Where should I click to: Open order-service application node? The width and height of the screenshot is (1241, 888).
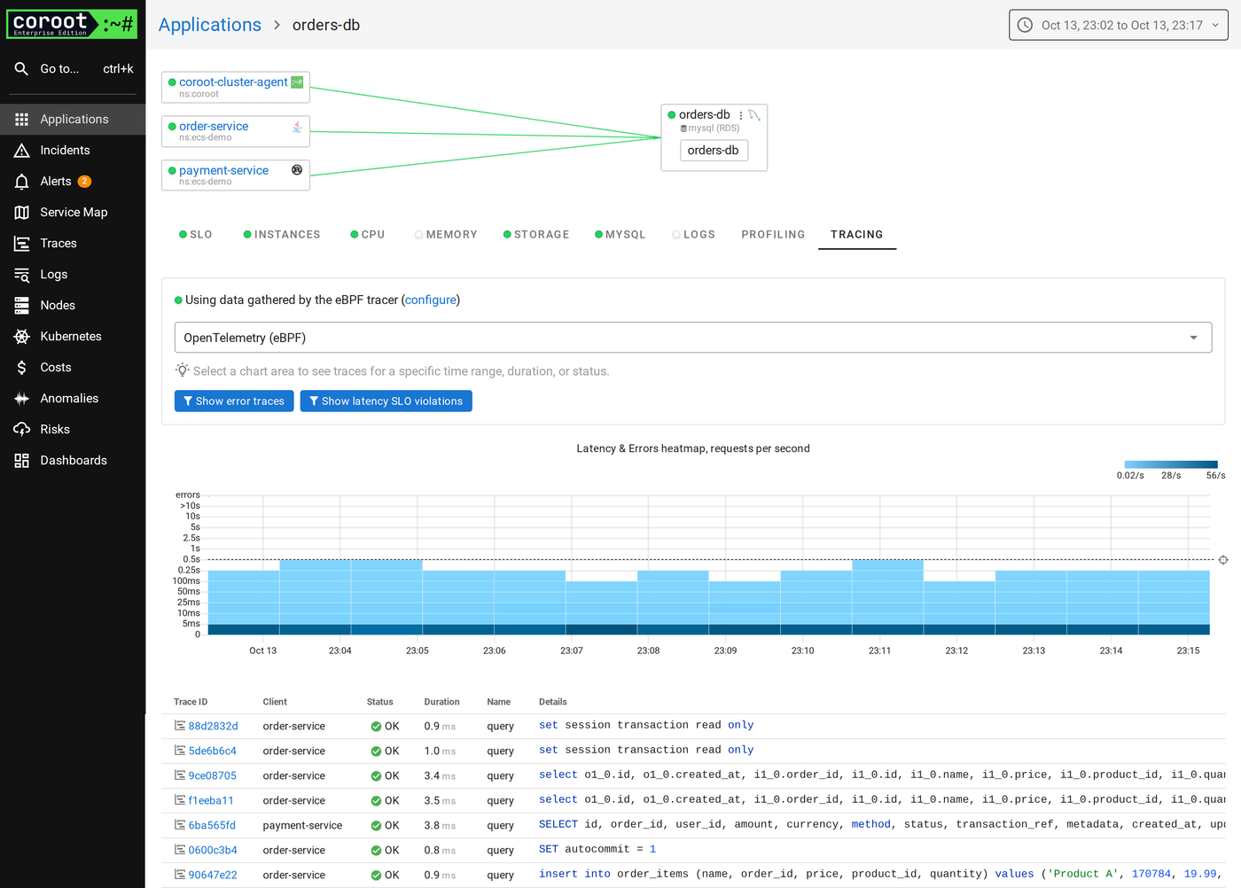coord(236,131)
